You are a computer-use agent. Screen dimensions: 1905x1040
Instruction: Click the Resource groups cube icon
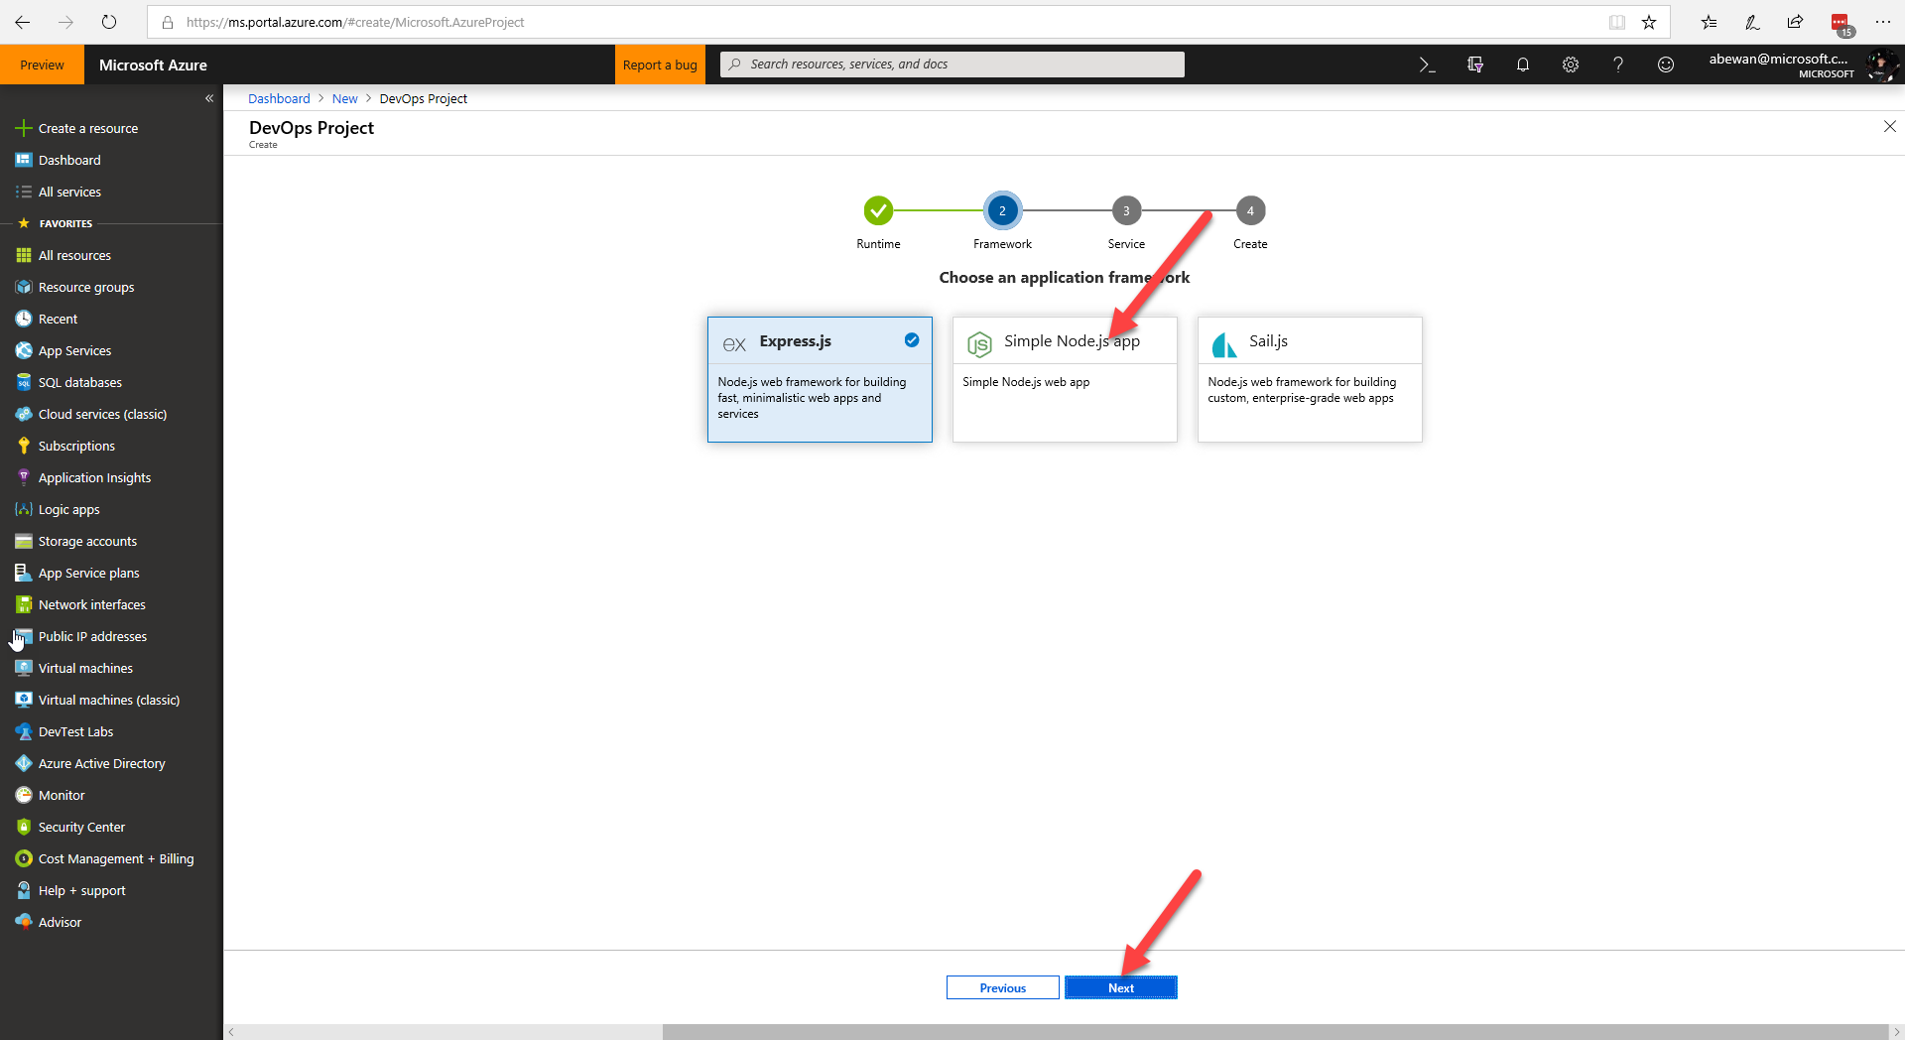point(24,287)
